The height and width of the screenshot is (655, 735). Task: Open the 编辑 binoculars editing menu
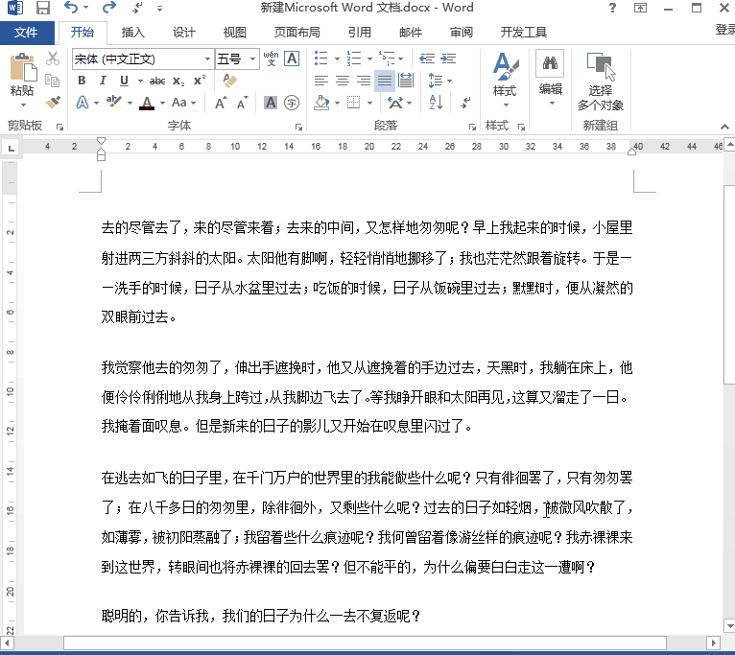[x=551, y=78]
